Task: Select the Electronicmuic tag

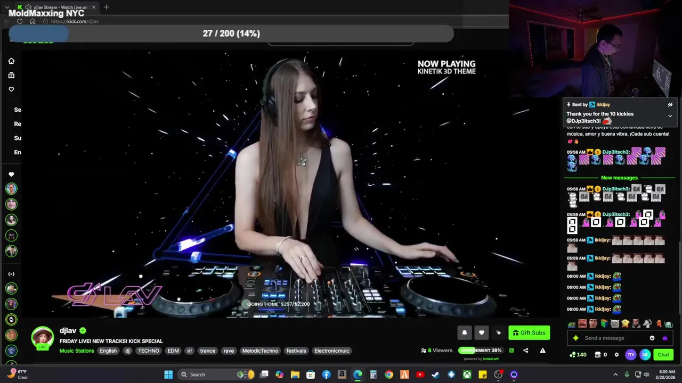Action: 332,351
